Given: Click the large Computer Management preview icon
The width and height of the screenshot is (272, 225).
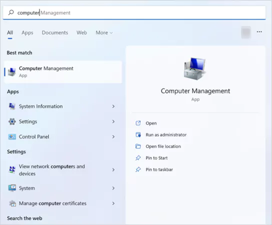Looking at the screenshot, I should [x=195, y=68].
